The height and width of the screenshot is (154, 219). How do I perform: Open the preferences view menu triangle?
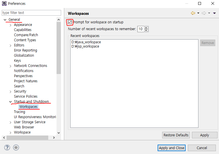[x=214, y=13]
